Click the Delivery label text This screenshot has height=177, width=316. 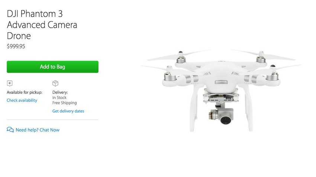60,92
